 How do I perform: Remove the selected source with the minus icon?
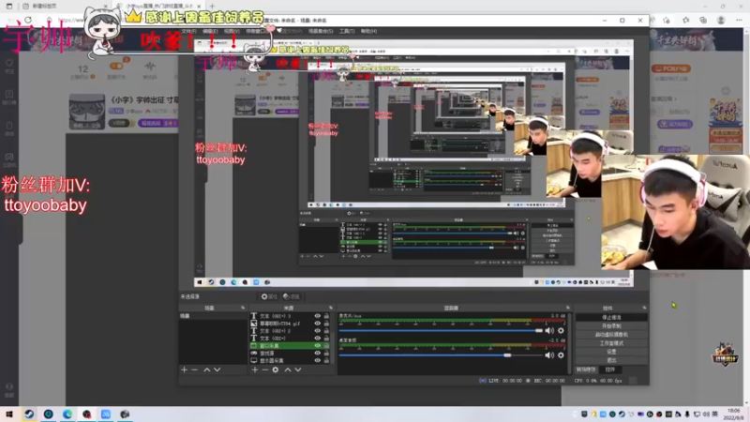pos(265,369)
